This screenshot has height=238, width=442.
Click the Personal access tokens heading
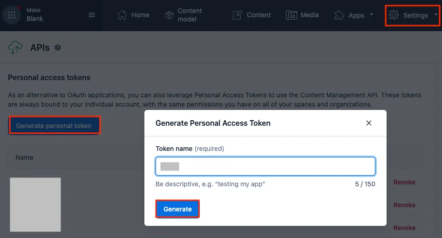tap(49, 77)
